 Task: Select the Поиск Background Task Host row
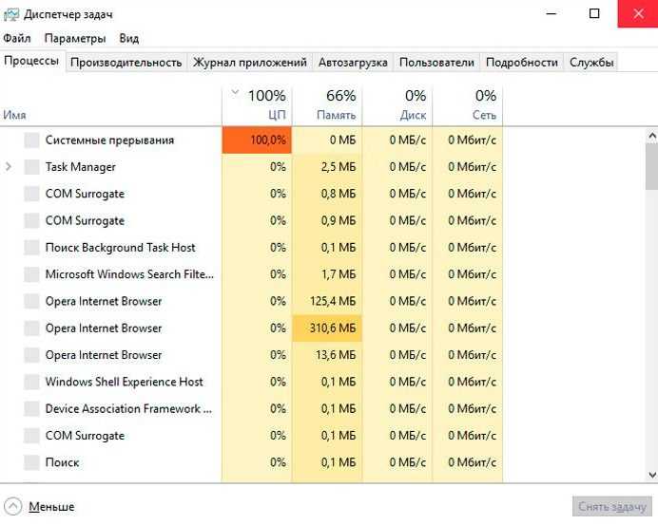(251, 248)
